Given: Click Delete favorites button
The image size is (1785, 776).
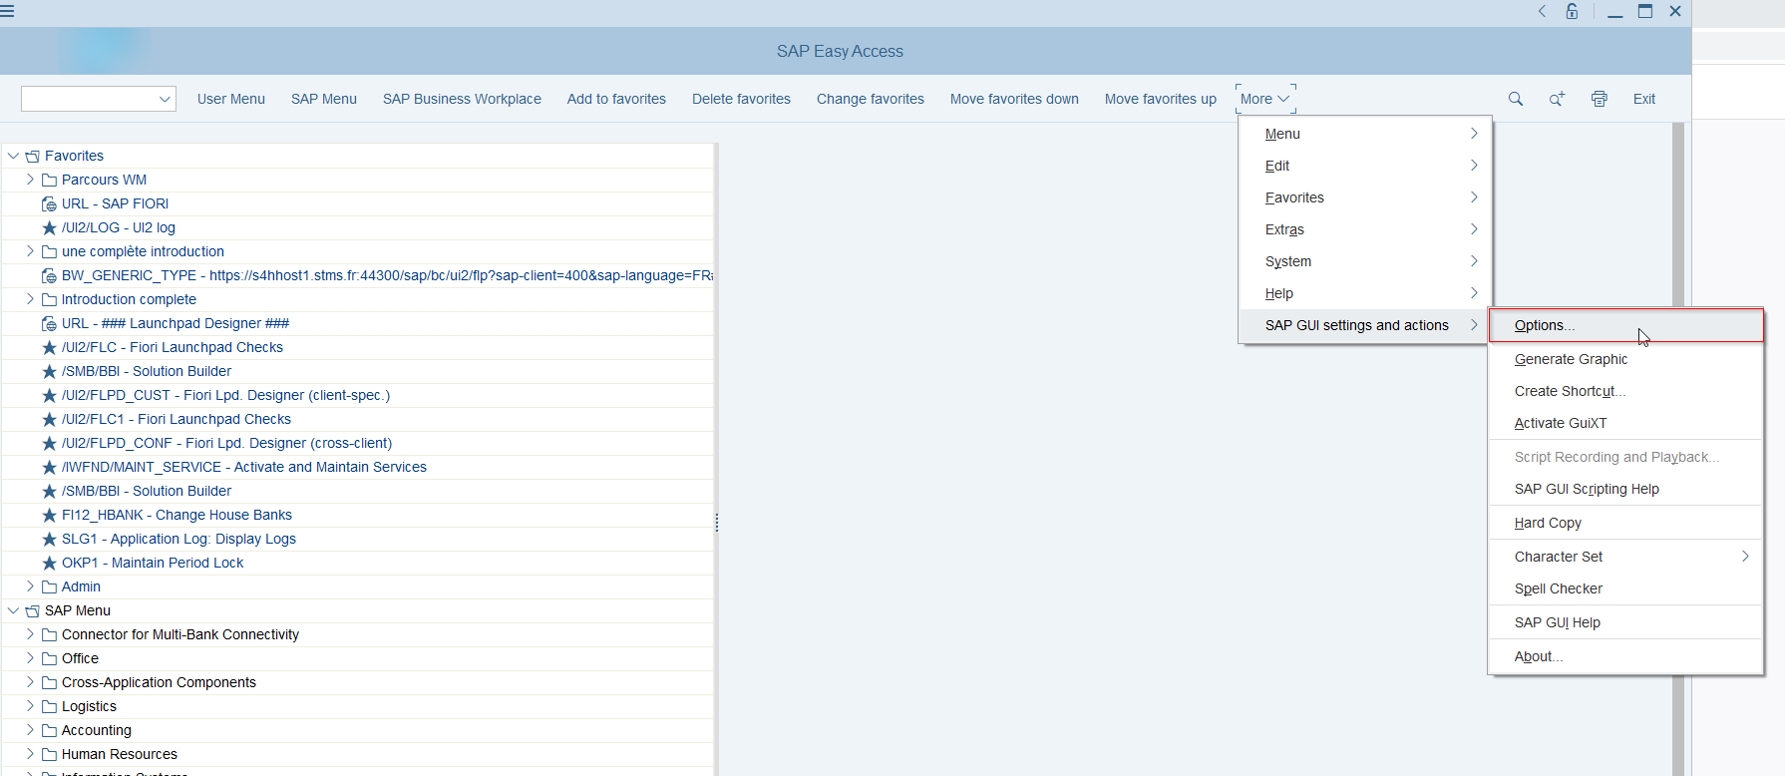Looking at the screenshot, I should 741,99.
